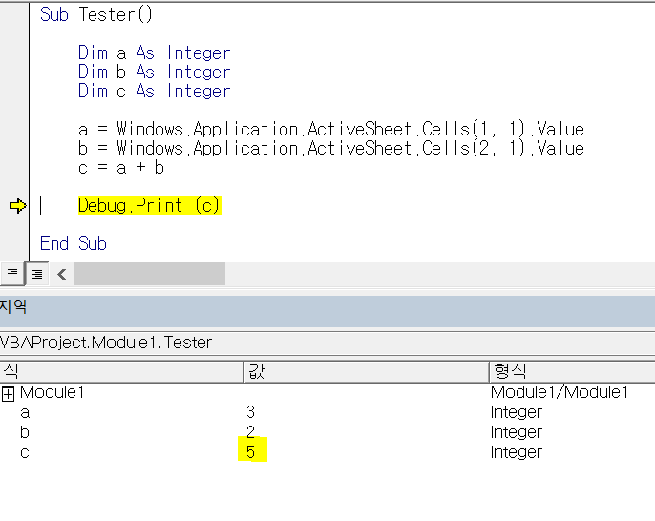Click the Integer type of variable c
This screenshot has height=521, width=655.
point(517,452)
